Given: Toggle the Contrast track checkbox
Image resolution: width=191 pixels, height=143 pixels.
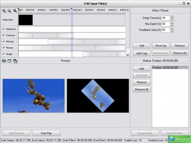Looking at the screenshot, I should point(4,35).
